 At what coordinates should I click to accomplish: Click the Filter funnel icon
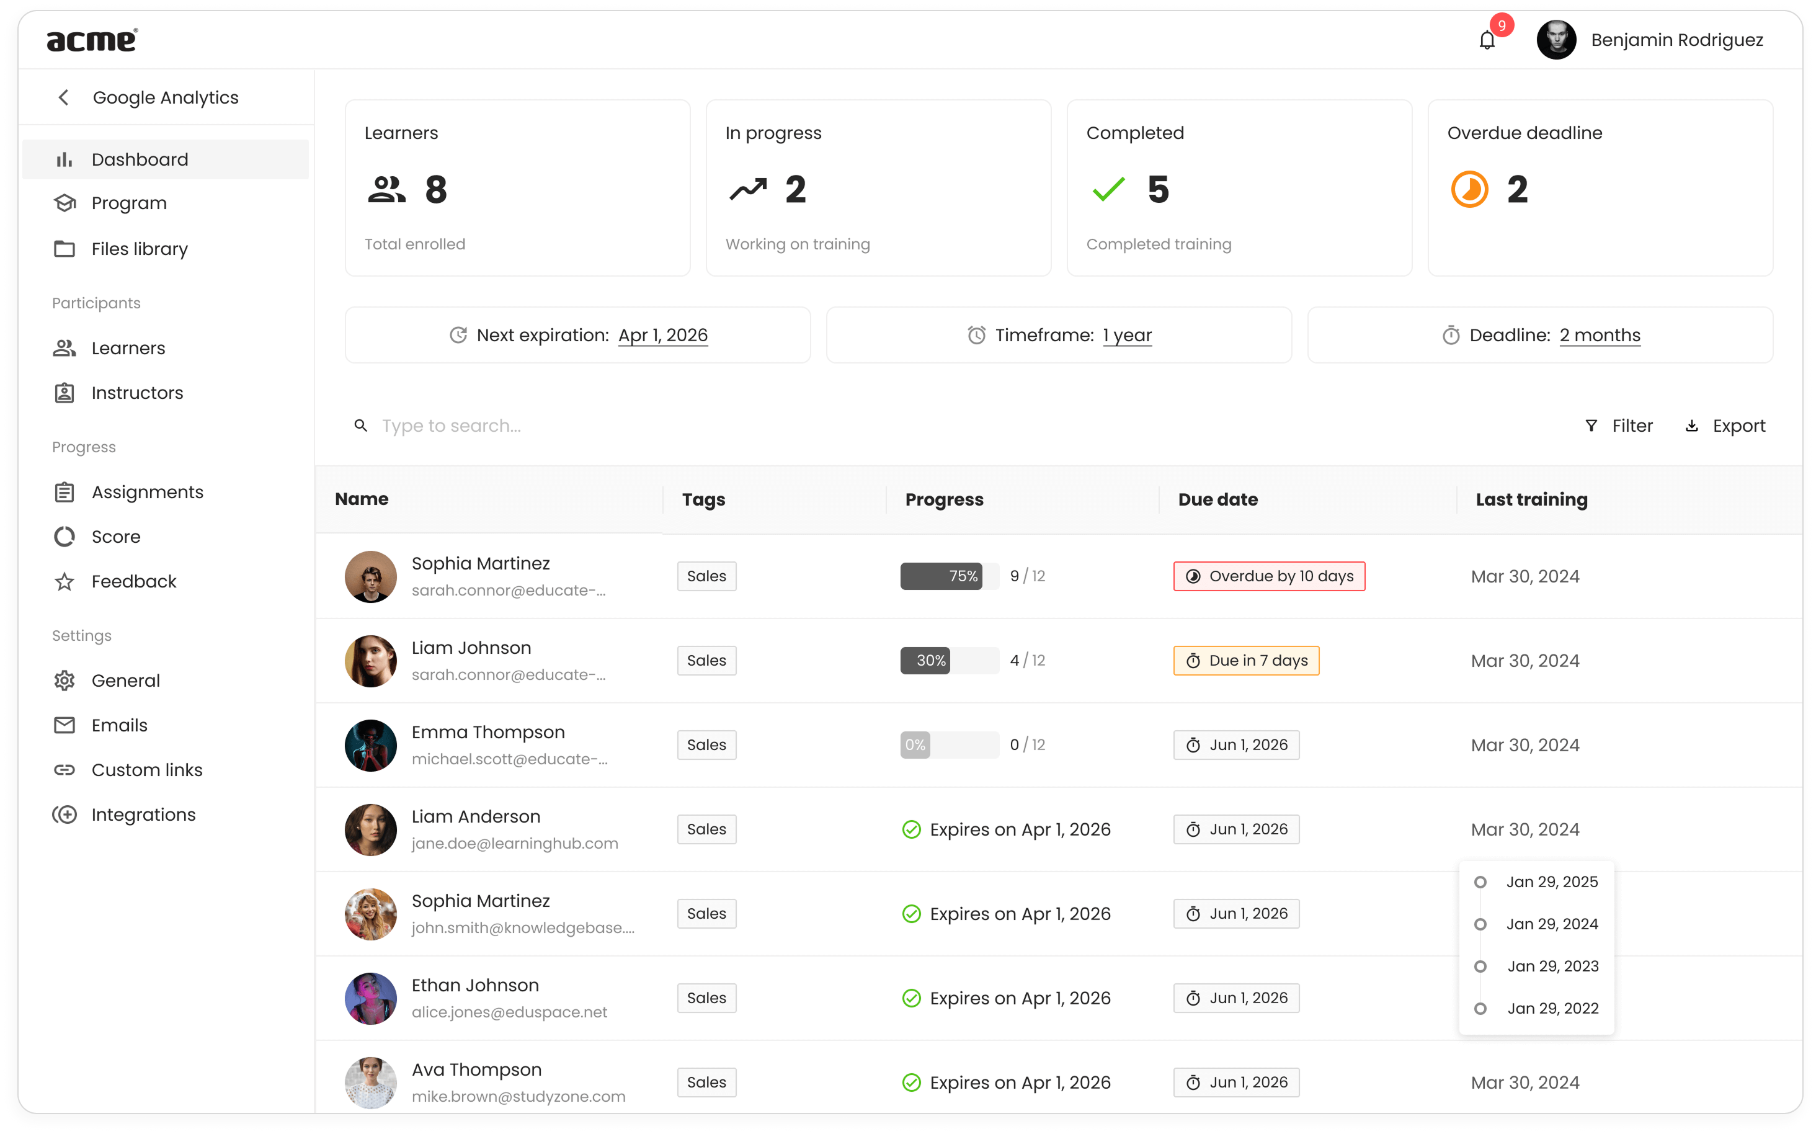(1591, 426)
